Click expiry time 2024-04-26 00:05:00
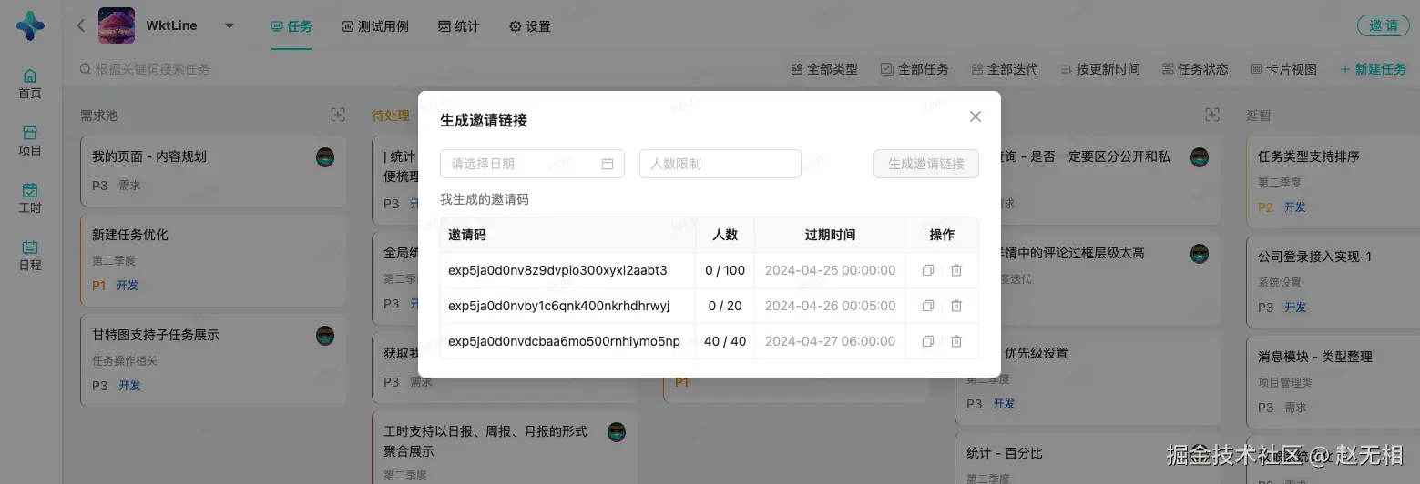 tap(831, 306)
